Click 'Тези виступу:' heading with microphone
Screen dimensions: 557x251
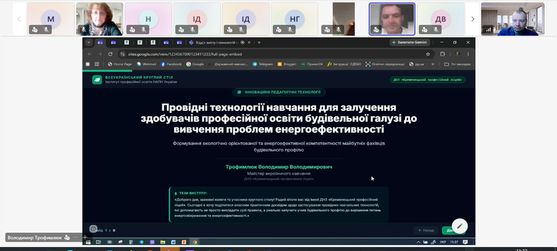[191, 193]
